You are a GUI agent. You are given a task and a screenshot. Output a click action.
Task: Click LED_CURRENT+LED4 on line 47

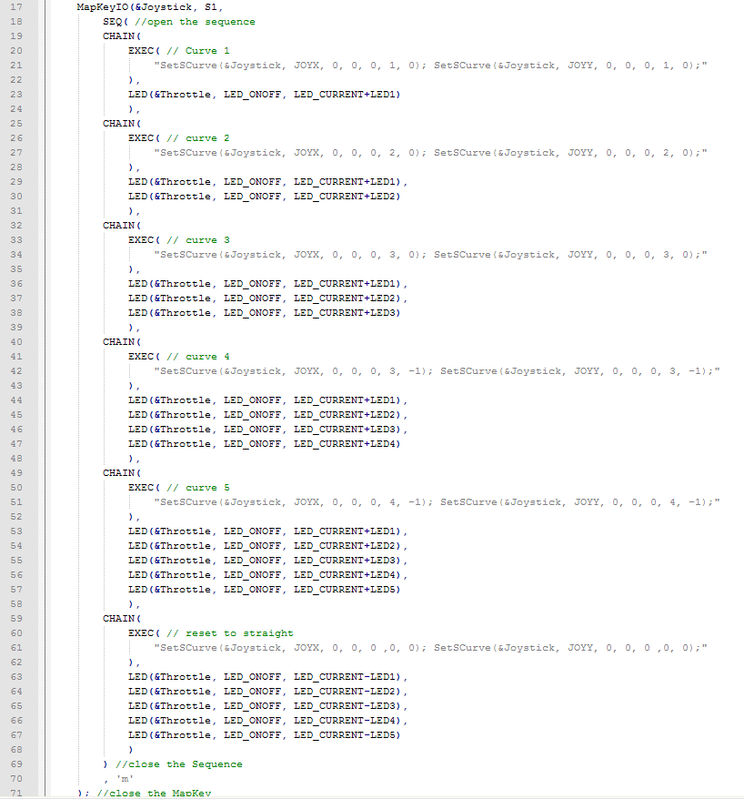pos(347,443)
